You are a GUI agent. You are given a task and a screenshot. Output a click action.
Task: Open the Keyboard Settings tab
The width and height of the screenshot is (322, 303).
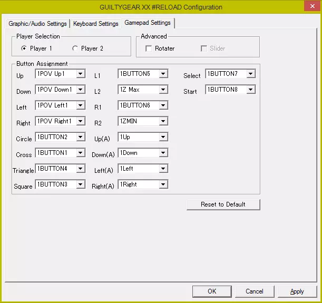[x=96, y=24]
